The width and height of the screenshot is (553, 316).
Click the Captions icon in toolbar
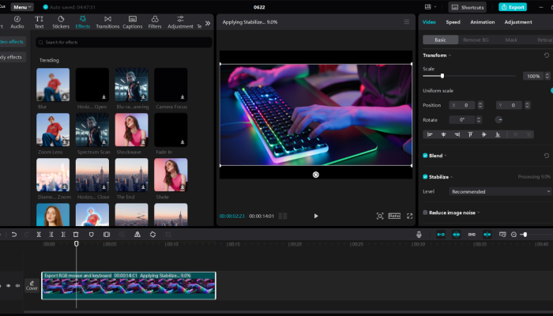(132, 21)
